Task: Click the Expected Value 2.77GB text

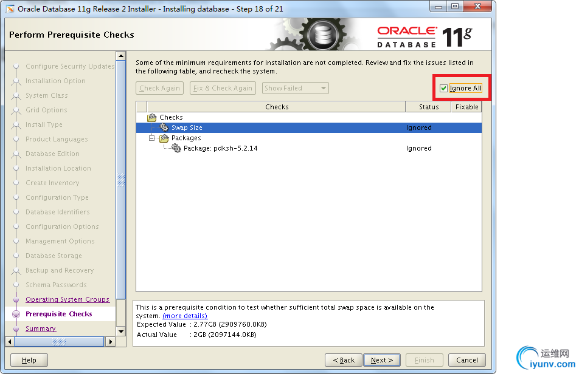Action: click(x=202, y=324)
